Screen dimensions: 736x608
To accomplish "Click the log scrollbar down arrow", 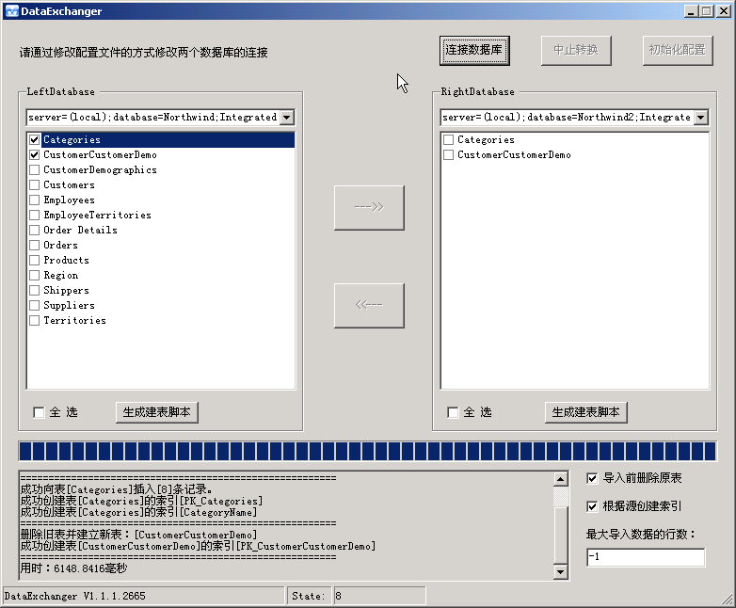I will (561, 572).
